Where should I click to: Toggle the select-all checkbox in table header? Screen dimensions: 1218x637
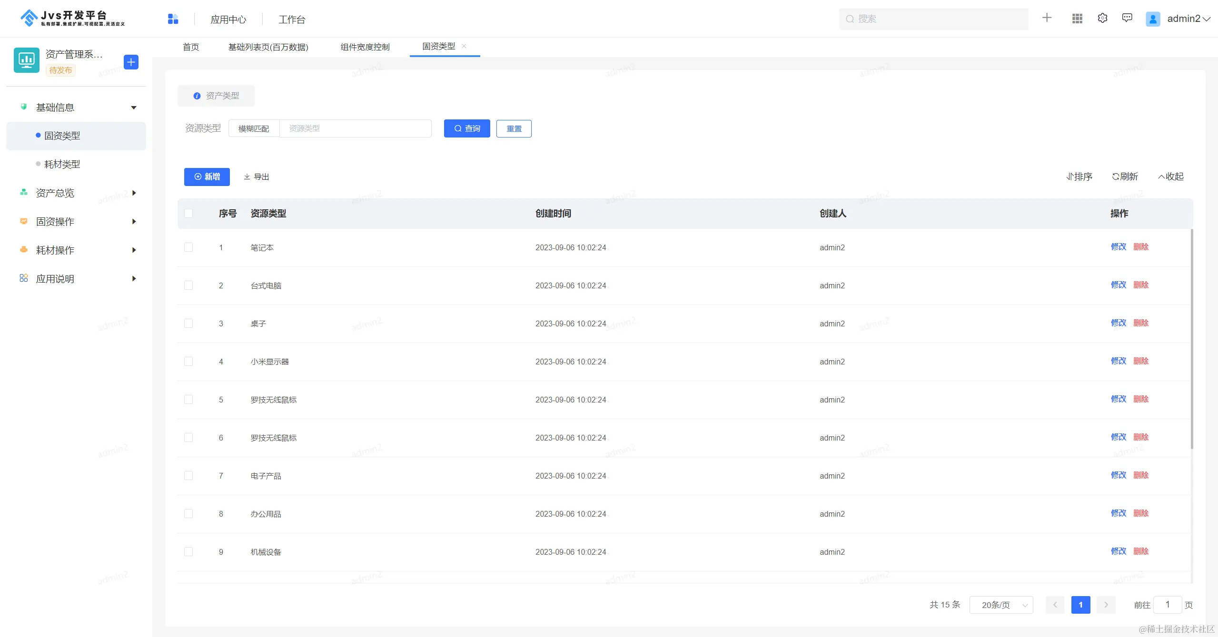pos(188,214)
